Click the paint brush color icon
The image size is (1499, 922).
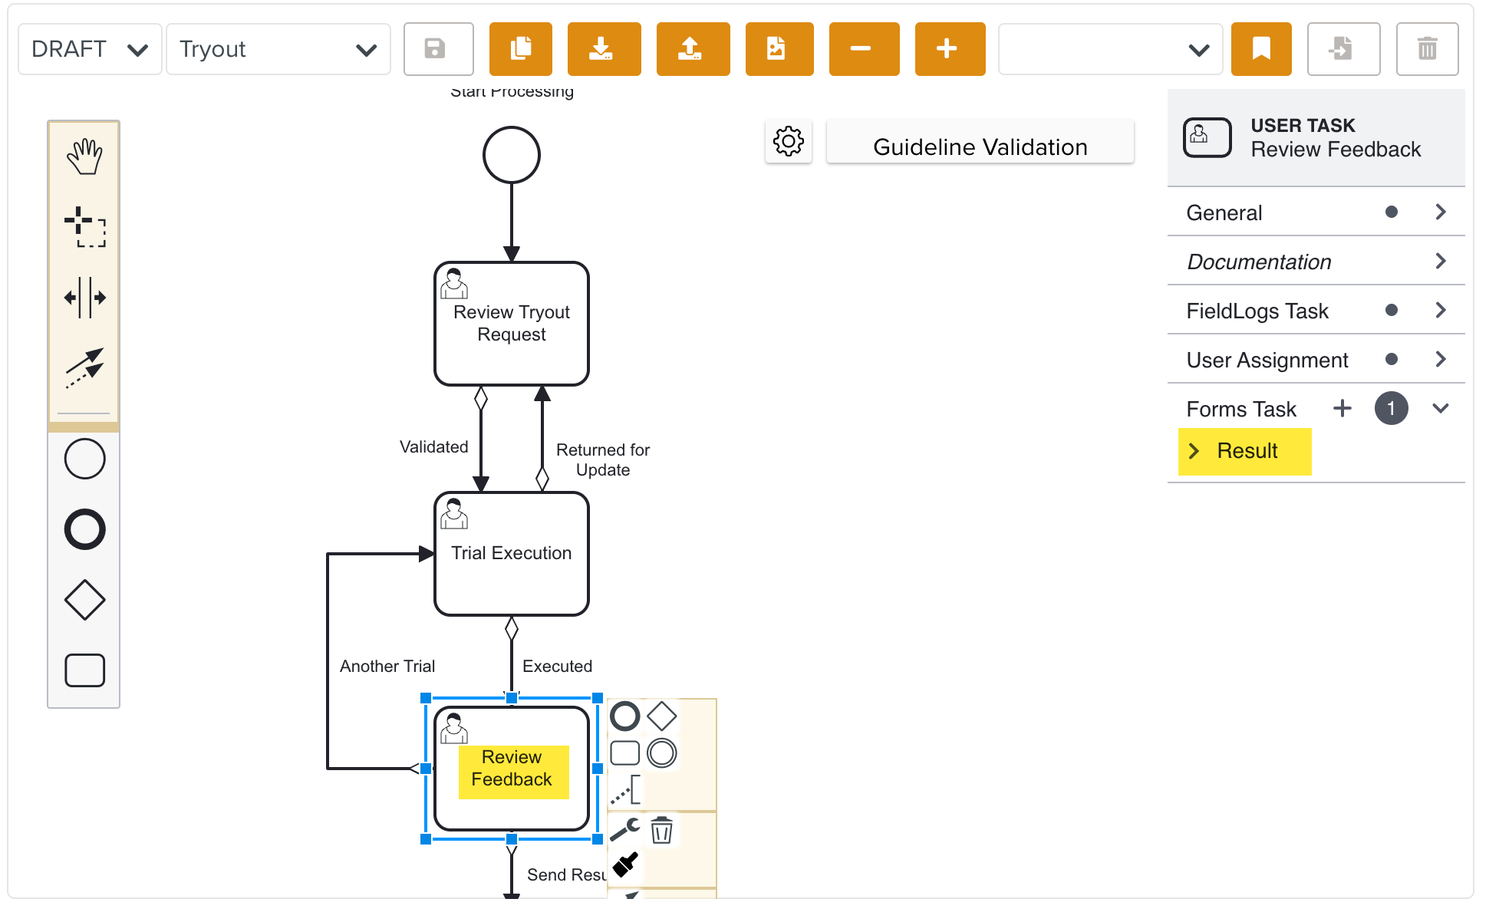click(625, 865)
